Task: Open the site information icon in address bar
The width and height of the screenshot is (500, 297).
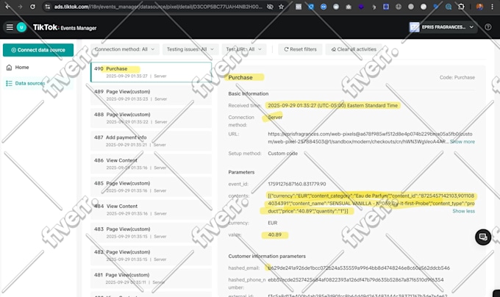Action: point(48,7)
